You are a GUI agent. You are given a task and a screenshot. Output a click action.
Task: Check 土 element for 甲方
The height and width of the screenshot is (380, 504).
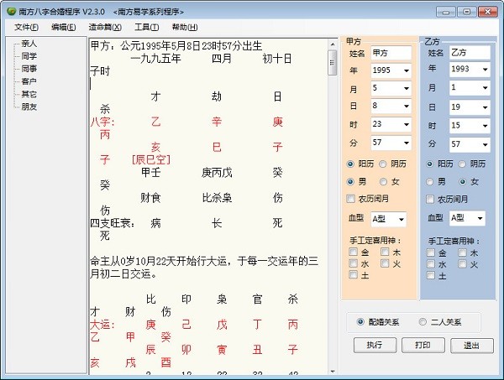(354, 275)
